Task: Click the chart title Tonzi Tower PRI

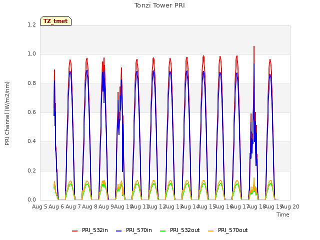Action: tap(159, 5)
